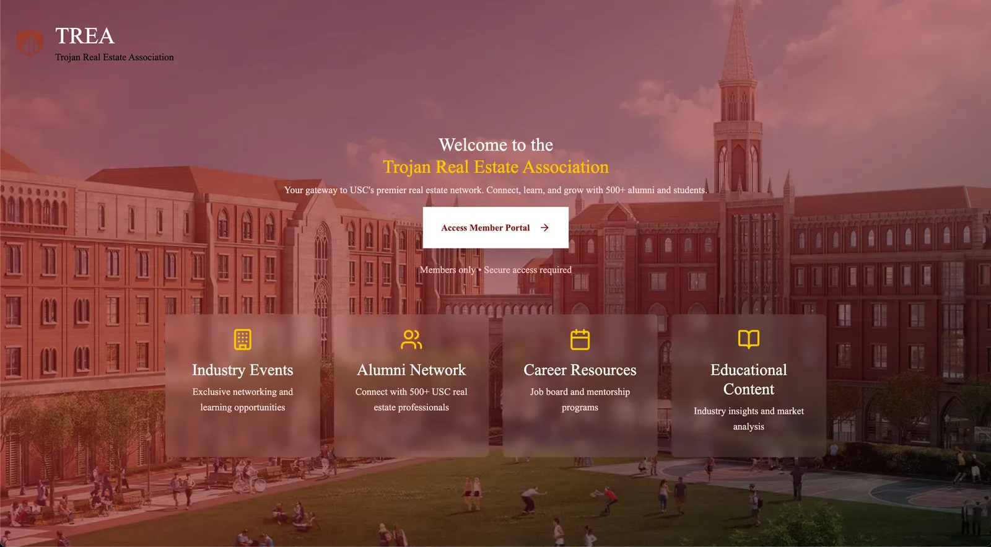Screen dimensions: 991x547
Task: Open the Access Member Portal button
Action: point(495,227)
